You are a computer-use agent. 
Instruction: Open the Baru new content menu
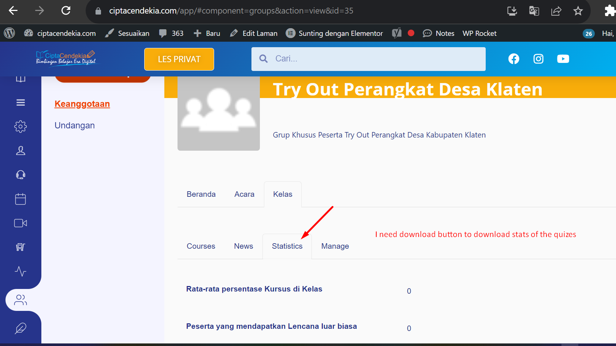click(x=207, y=33)
